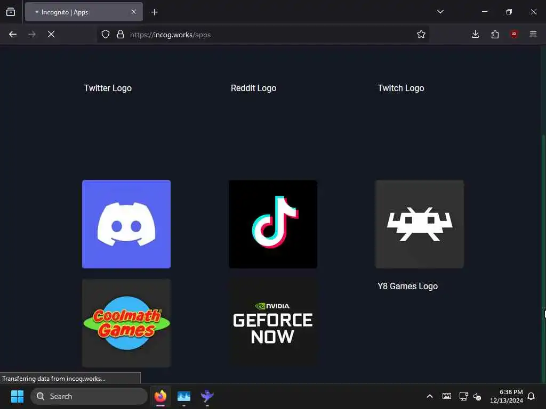Open the Windows Start menu
Viewport: 546px width, 409px height.
point(17,396)
